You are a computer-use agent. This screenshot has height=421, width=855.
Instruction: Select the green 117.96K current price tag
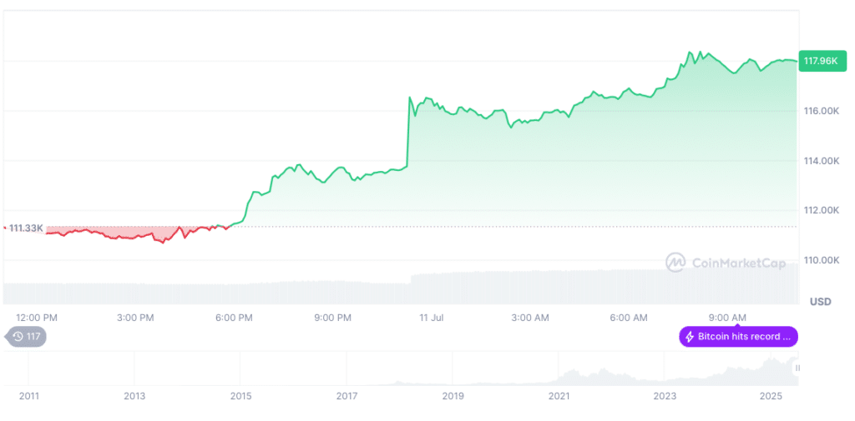coord(820,61)
